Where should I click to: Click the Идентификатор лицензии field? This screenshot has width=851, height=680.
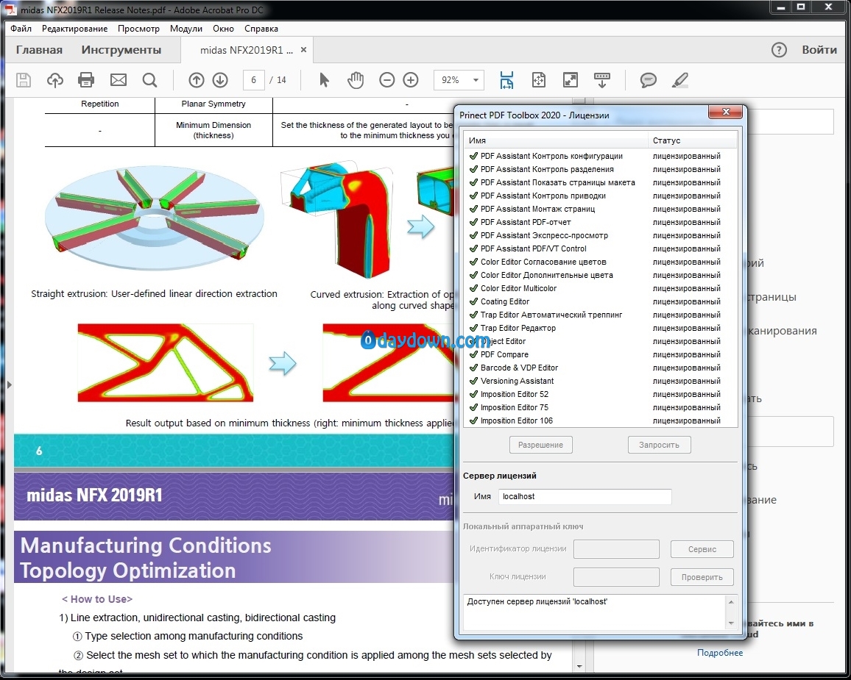coord(617,549)
